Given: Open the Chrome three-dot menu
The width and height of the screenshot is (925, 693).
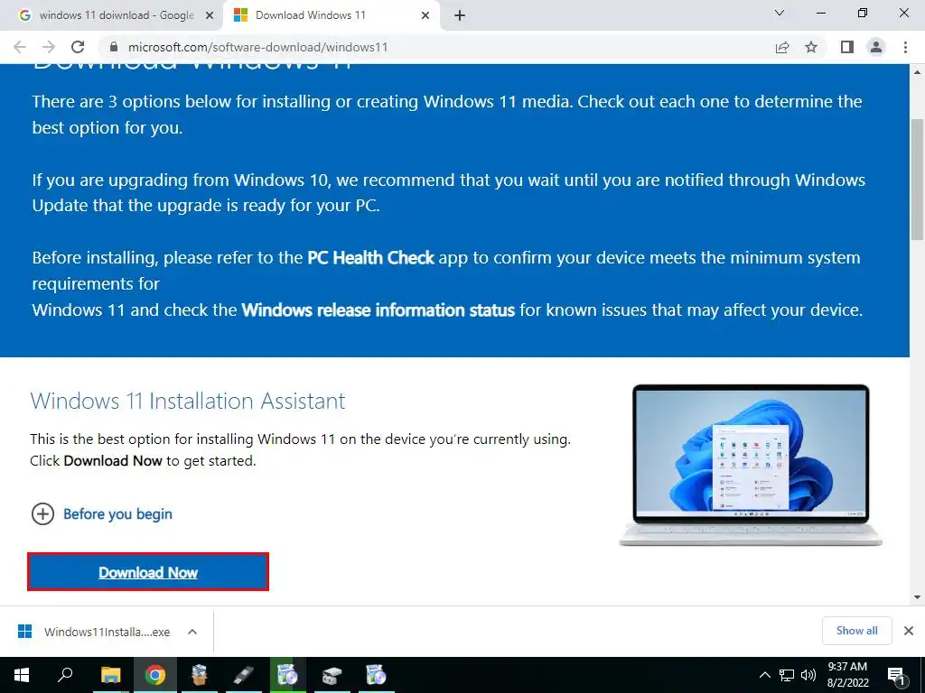Looking at the screenshot, I should (x=905, y=47).
